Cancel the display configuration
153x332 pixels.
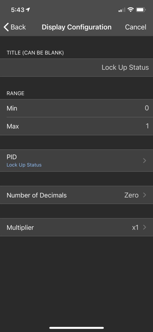(136, 27)
